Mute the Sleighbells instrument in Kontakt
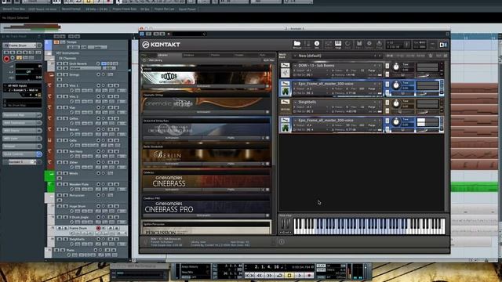The width and height of the screenshot is (502, 282). click(387, 111)
